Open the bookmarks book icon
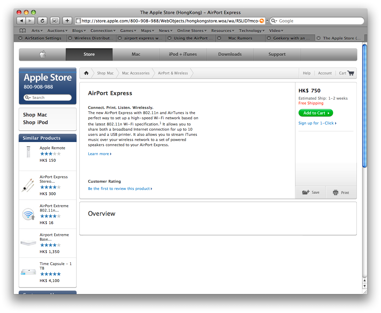The width and height of the screenshot is (381, 313). (x=22, y=31)
